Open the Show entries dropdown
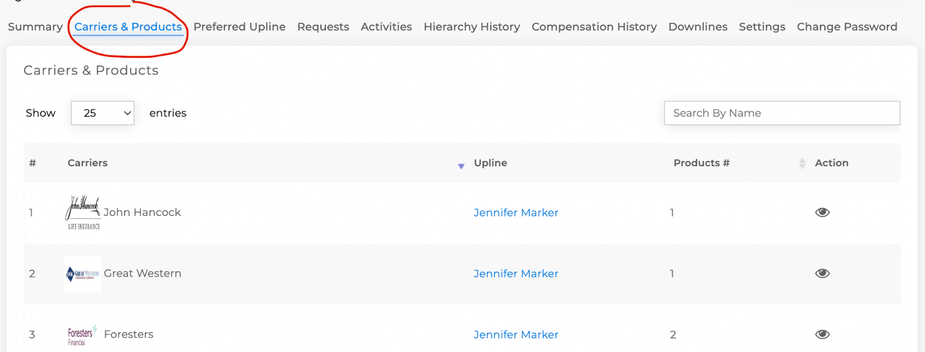 102,113
